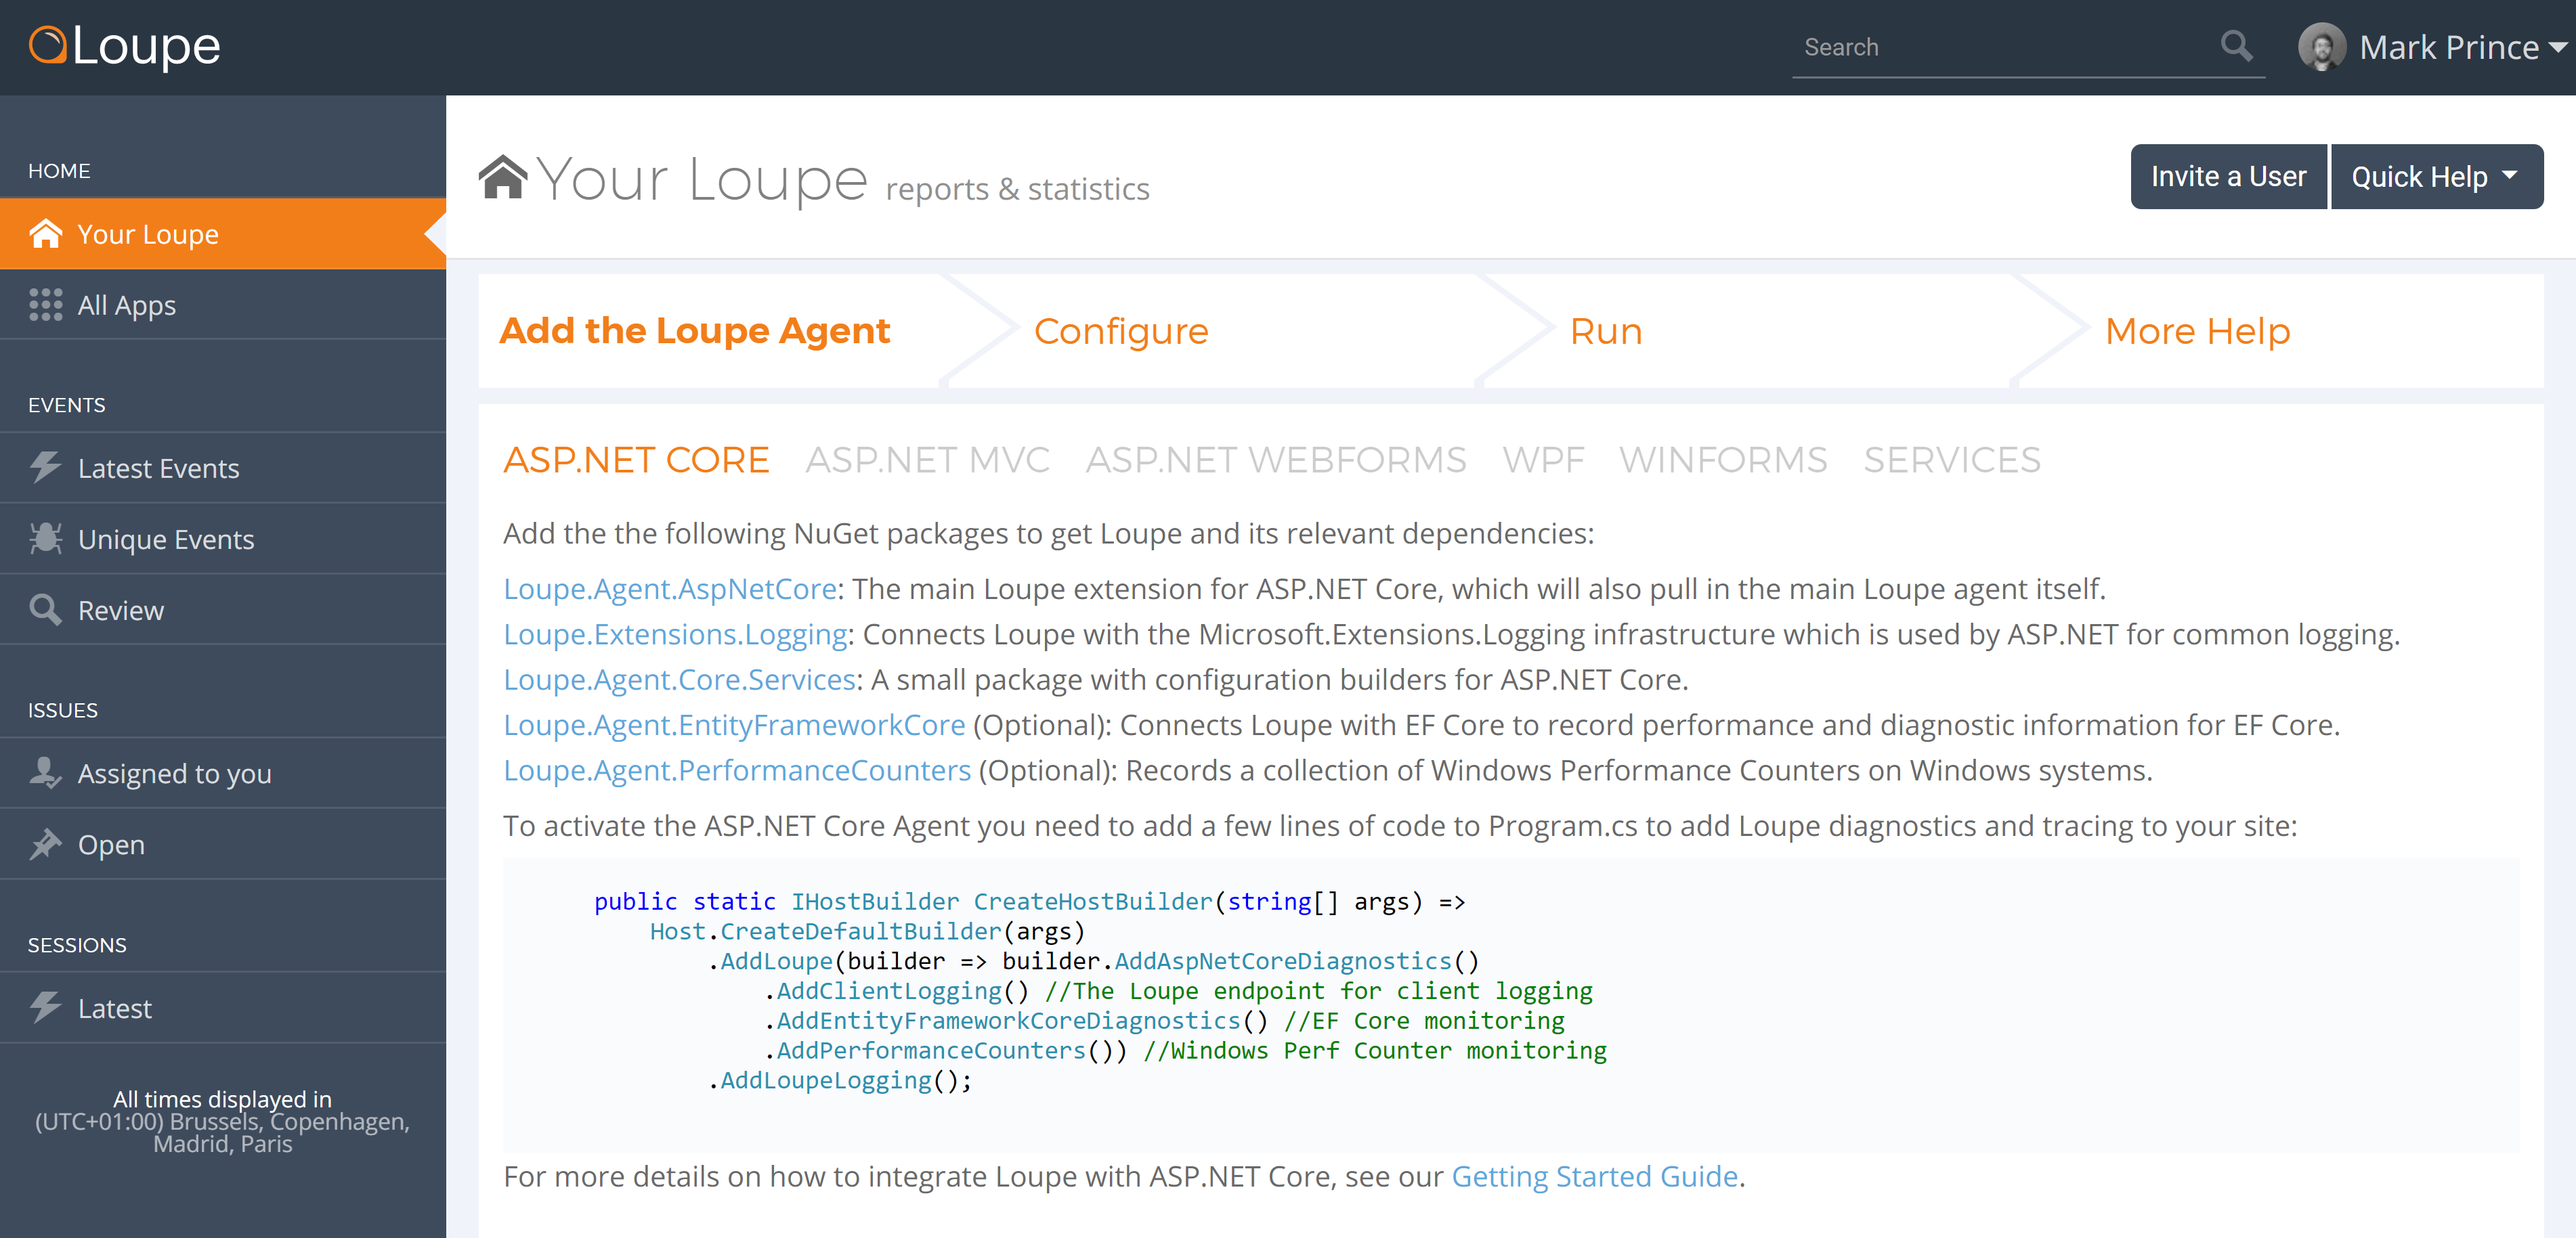Viewport: 2576px width, 1238px height.
Task: Click Invite a User button
Action: pyautogui.click(x=2228, y=177)
